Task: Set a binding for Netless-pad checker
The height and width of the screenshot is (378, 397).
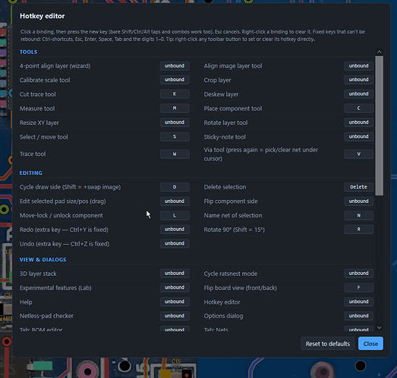Action: [175, 316]
